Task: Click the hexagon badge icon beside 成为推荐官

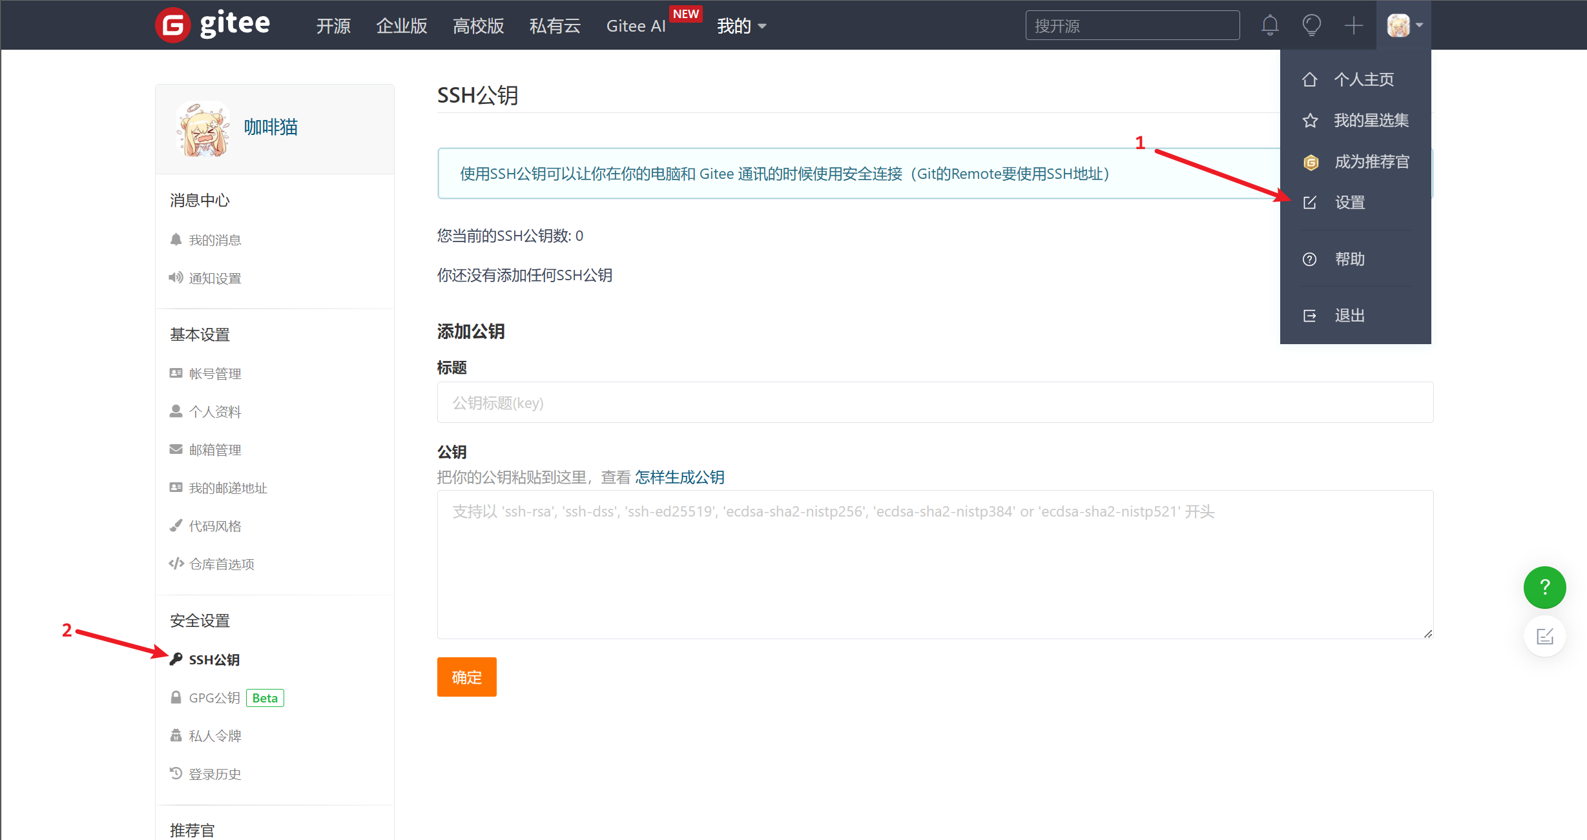Action: 1311,162
